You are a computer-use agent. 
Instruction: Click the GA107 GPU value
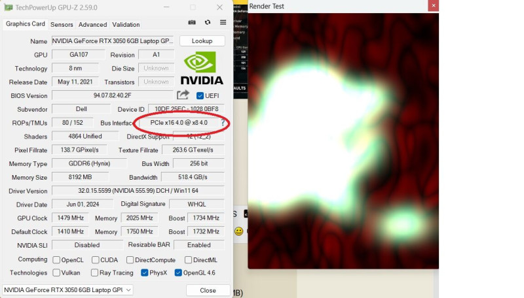[x=79, y=55]
